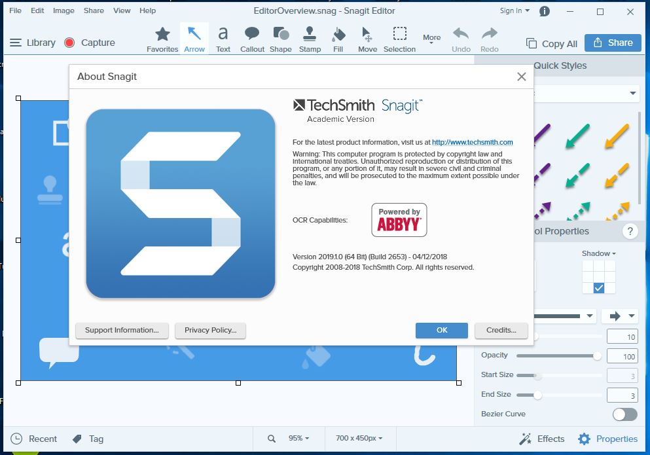Activate the Fill bucket tool
650x455 pixels.
338,39
